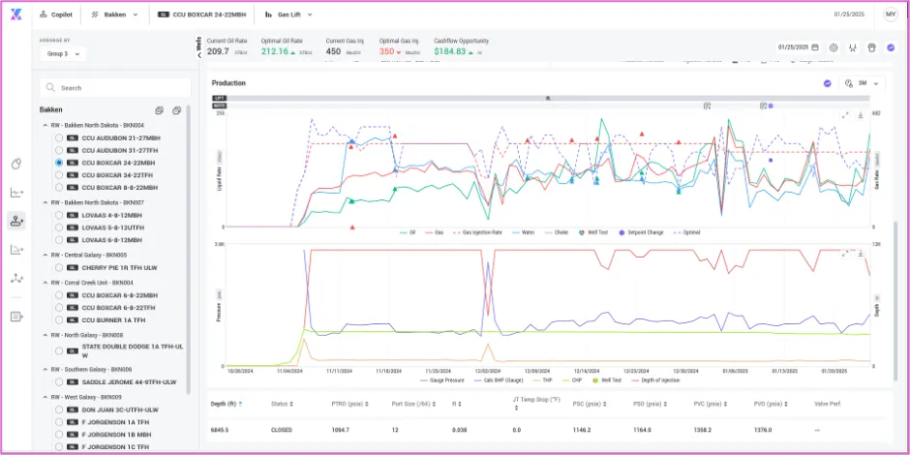910x455 pixels.
Task: Open the 3M time range dropdown
Action: click(x=862, y=83)
